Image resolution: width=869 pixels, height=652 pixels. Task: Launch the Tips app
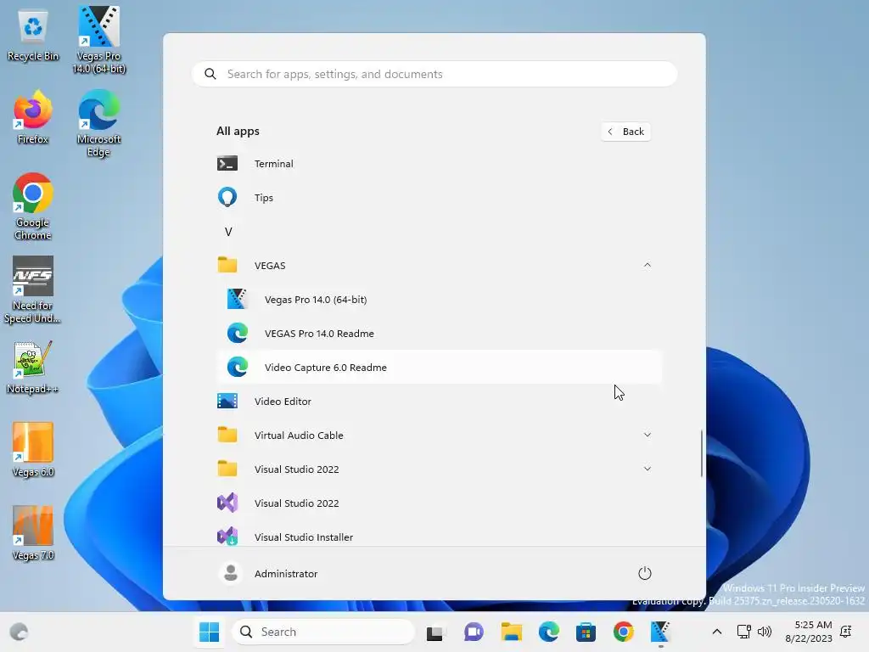[x=439, y=197]
